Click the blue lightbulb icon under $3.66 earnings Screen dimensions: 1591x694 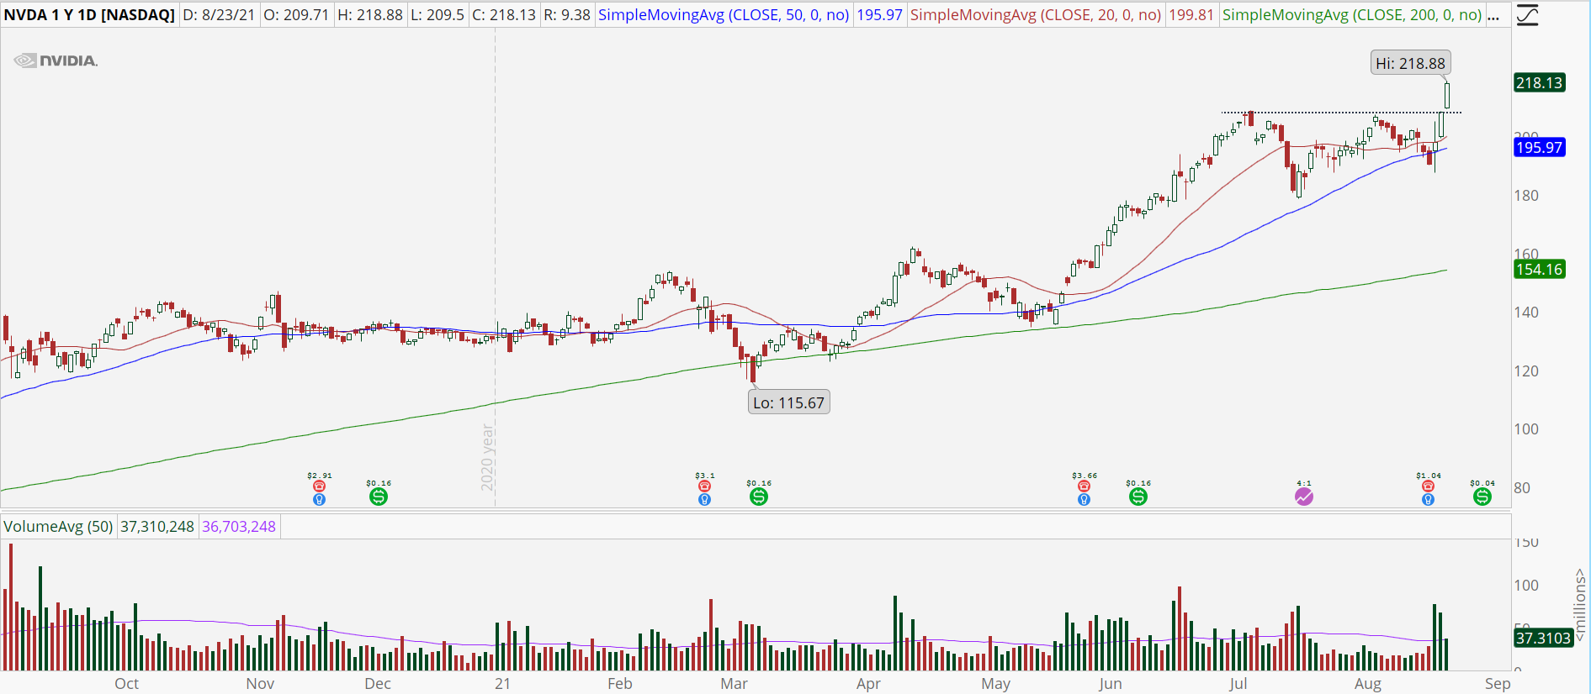1084,499
